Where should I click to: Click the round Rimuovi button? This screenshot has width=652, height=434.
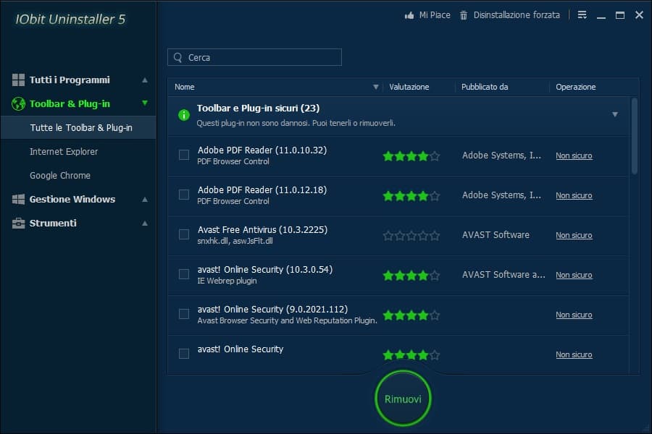click(403, 399)
